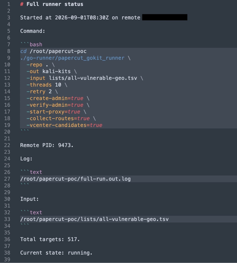Place cursor on the "Command:" line
This screenshot has width=237, height=263.
click(33, 31)
